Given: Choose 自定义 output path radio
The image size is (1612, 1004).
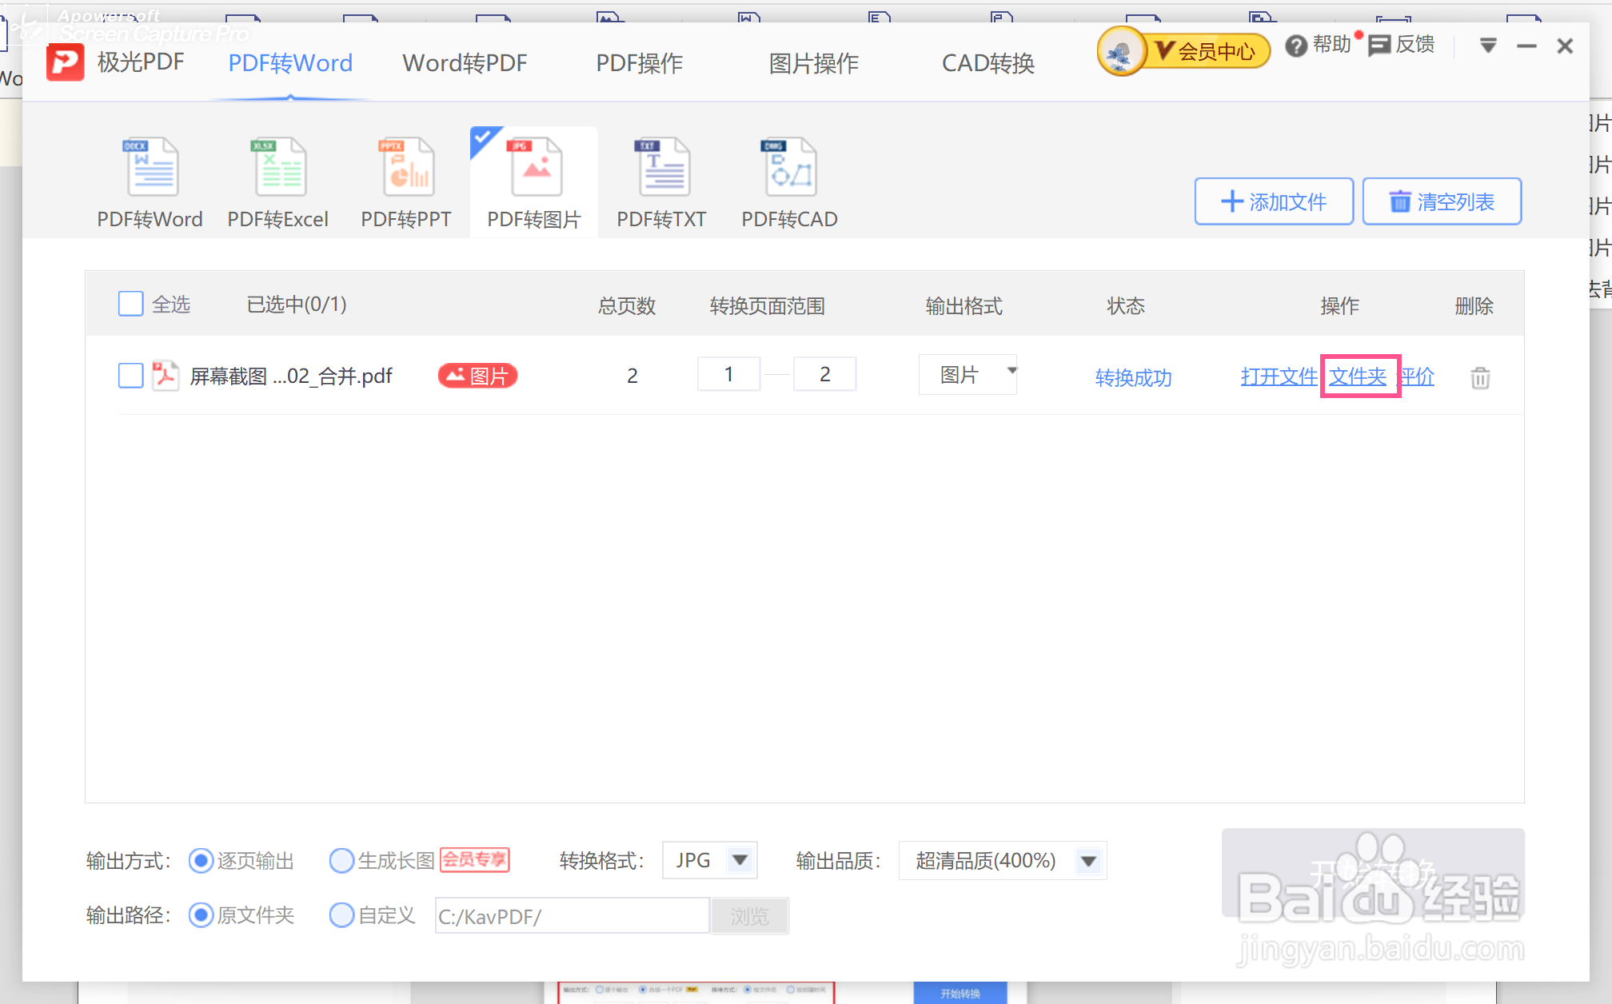Looking at the screenshot, I should coord(341,914).
